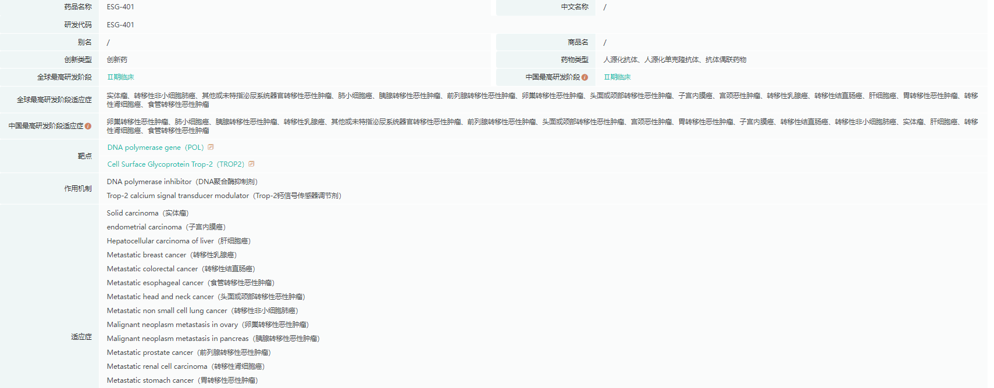
Task: Click 药物类型 value listing 人源化抗体
Action: (675, 60)
